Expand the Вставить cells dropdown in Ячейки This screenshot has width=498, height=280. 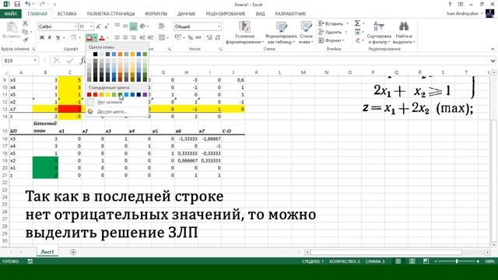pyautogui.click(x=347, y=24)
